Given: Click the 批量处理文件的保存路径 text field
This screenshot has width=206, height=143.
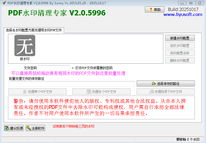Looking at the screenshot, I should [72, 84].
